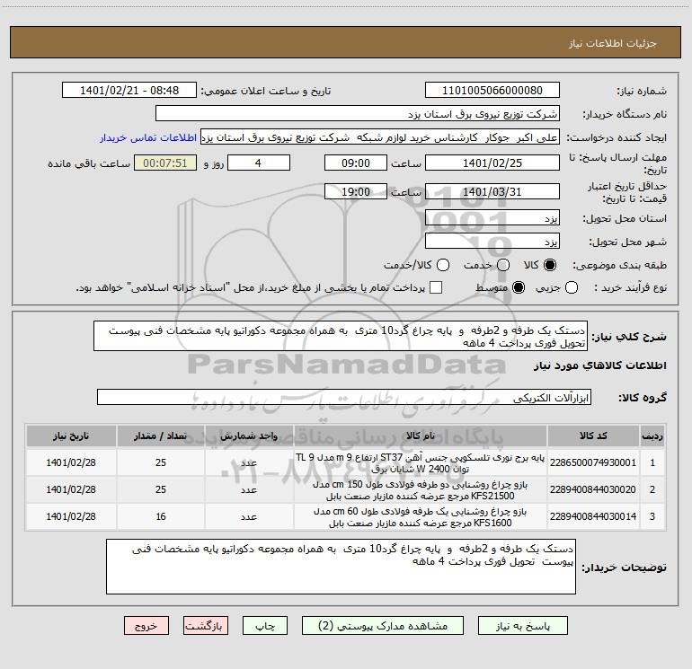Click need date 1401/02/28 in row 2
Viewport: 692px width, 669px height.
tap(71, 489)
